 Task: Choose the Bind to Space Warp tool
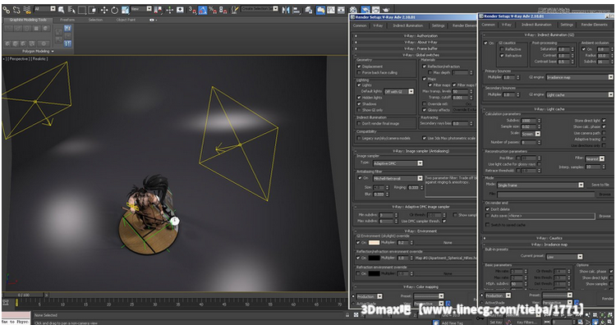(x=27, y=10)
